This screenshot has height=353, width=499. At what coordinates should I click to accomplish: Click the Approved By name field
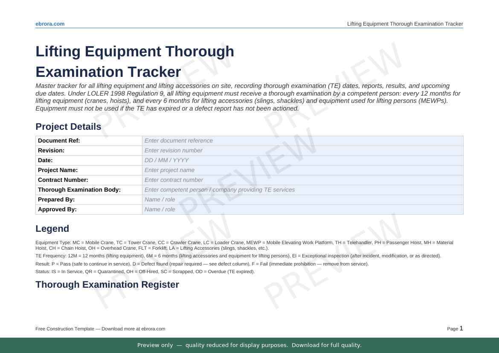tap(302, 209)
